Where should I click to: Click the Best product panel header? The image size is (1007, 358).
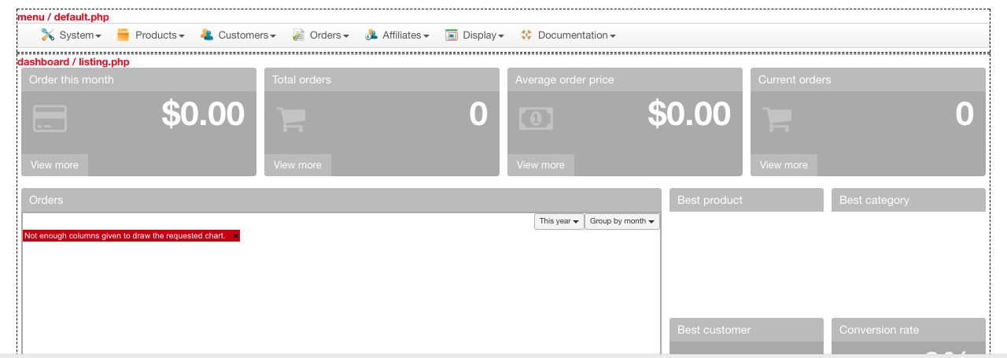point(746,200)
